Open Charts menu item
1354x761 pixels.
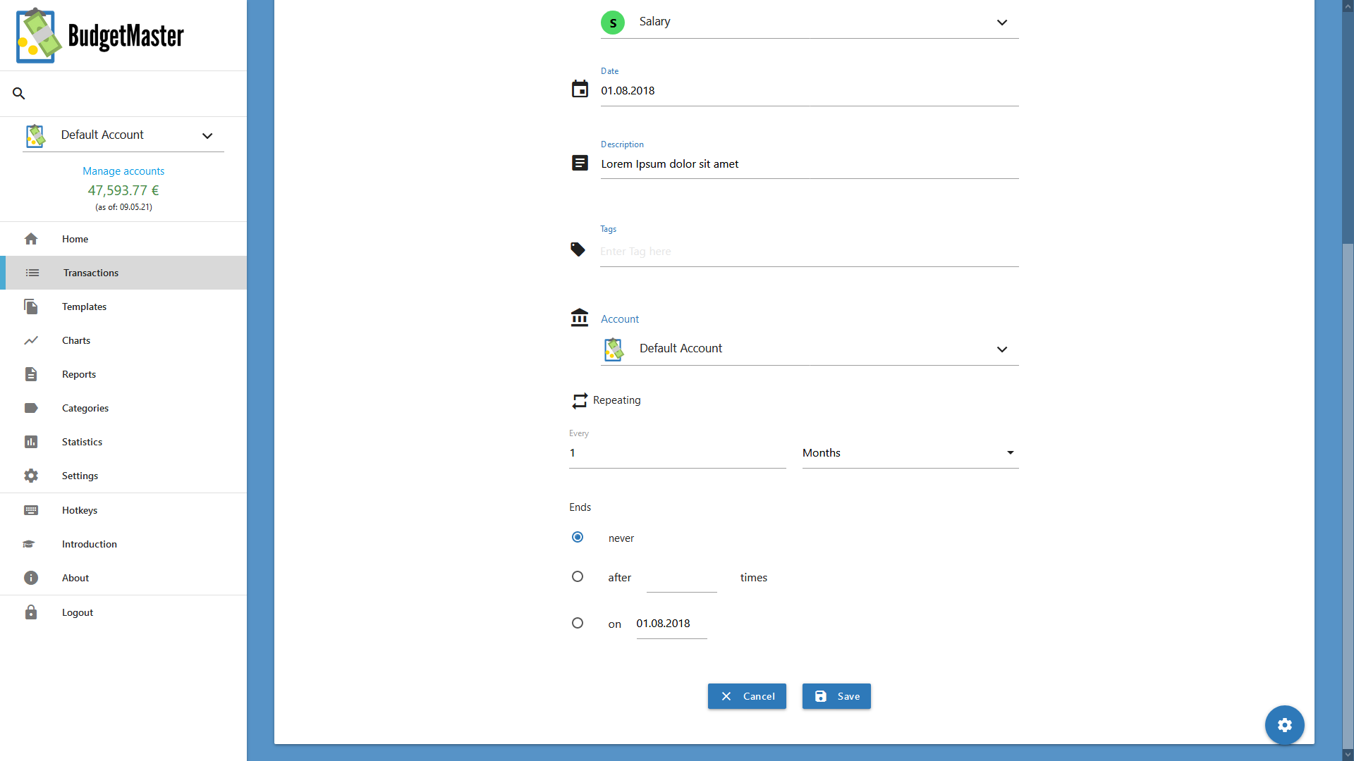[x=123, y=340]
